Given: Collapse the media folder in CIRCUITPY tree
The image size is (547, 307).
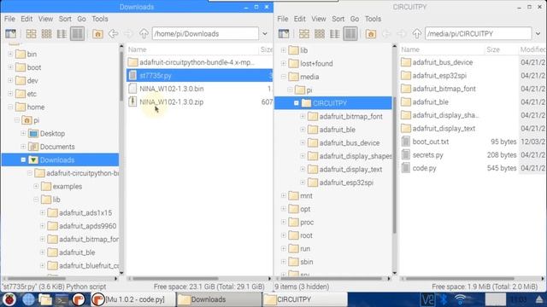Looking at the screenshot, I should coord(284,77).
